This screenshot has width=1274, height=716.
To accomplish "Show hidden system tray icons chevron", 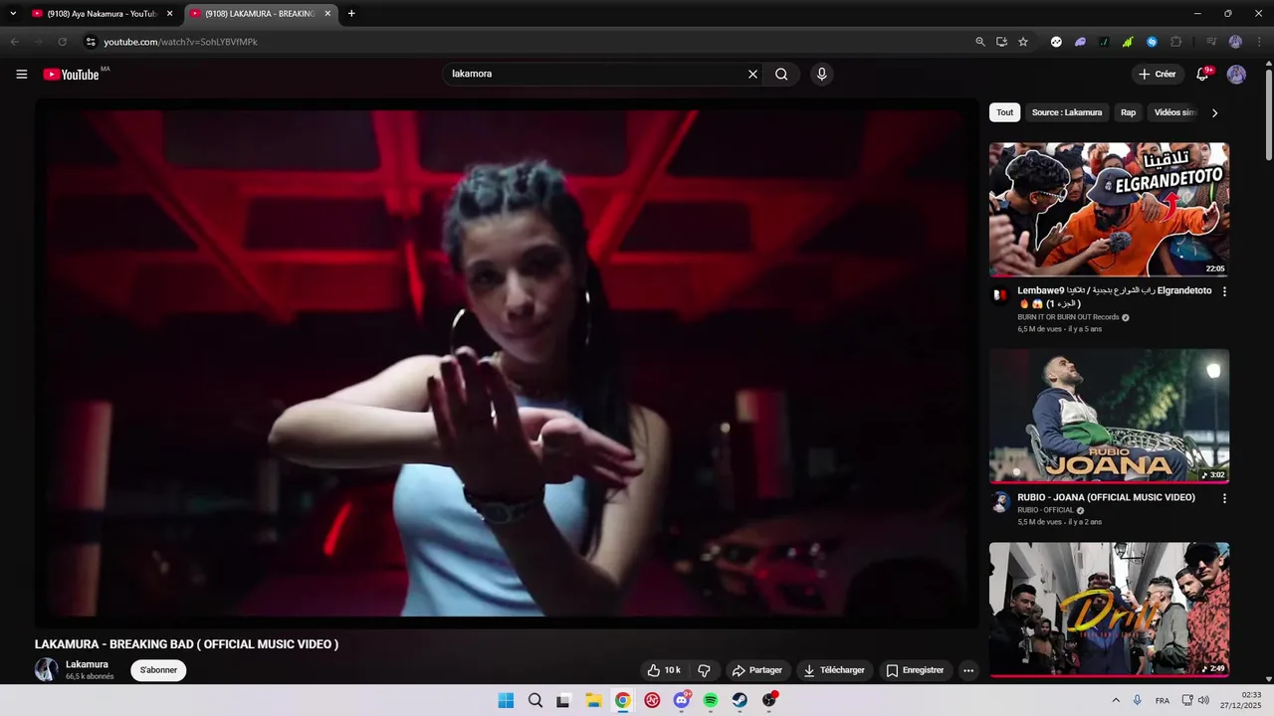I will [x=1115, y=700].
